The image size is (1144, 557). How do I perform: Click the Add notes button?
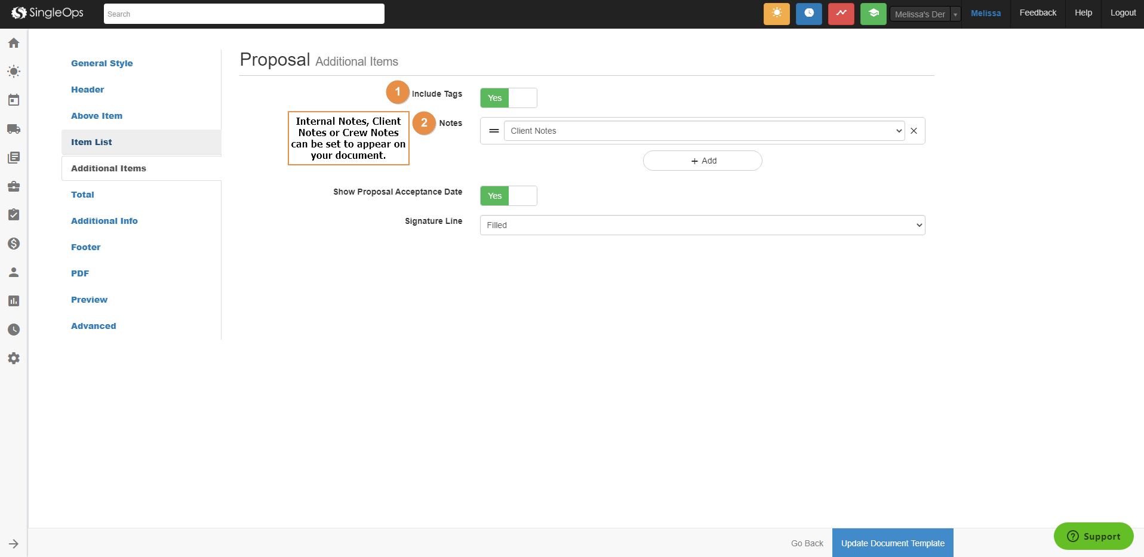[702, 161]
